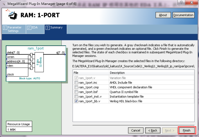The width and height of the screenshot is (199, 137).
Task: Click the Description column header
Action: pyautogui.click(x=152, y=73)
